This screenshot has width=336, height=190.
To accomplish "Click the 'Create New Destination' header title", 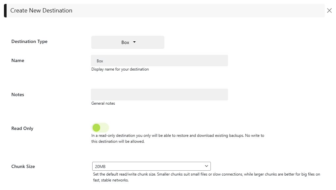I will pos(41,11).
